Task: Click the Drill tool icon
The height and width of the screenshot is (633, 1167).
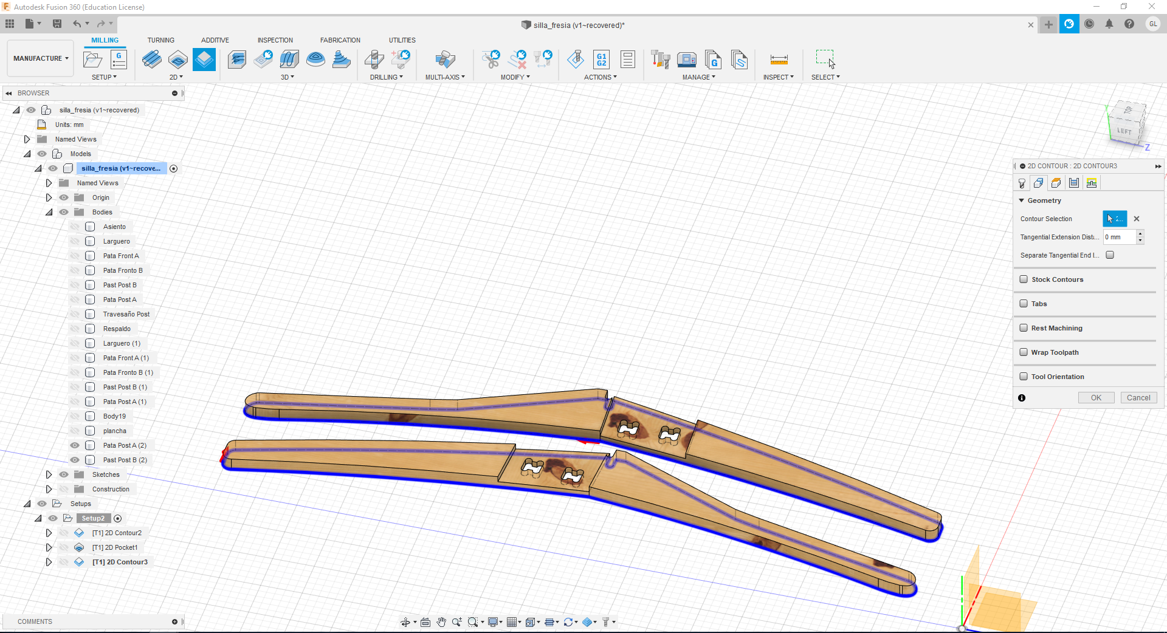Action: pos(374,60)
